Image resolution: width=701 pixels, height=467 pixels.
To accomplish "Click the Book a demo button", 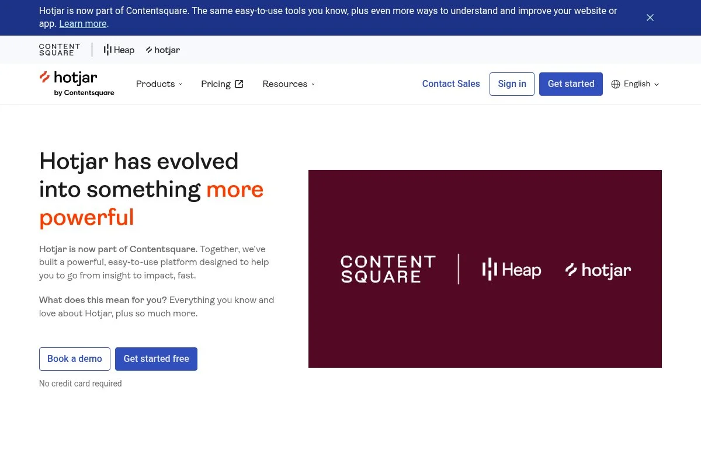I will (x=74, y=358).
